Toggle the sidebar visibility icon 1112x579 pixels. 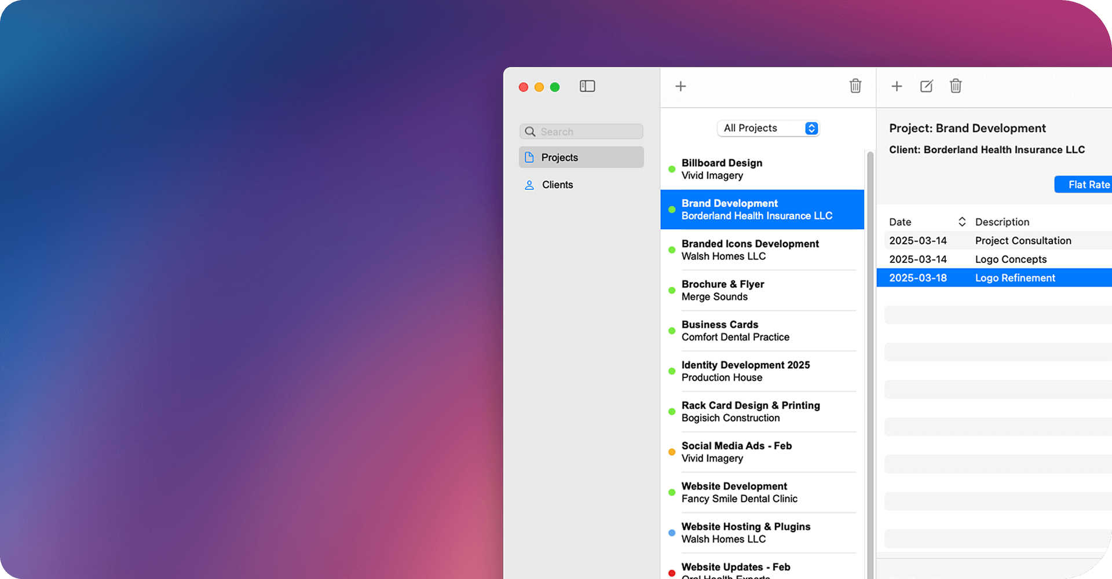pyautogui.click(x=587, y=86)
